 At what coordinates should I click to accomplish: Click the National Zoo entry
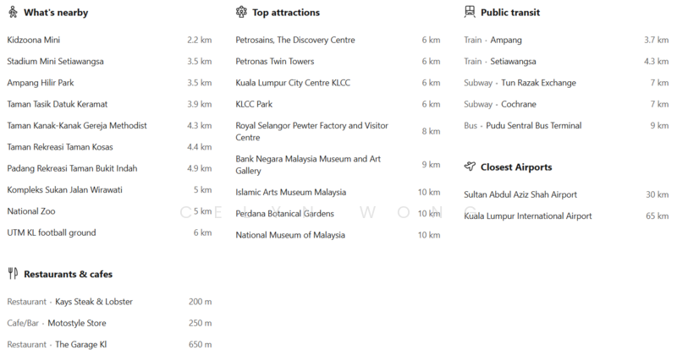(x=31, y=211)
